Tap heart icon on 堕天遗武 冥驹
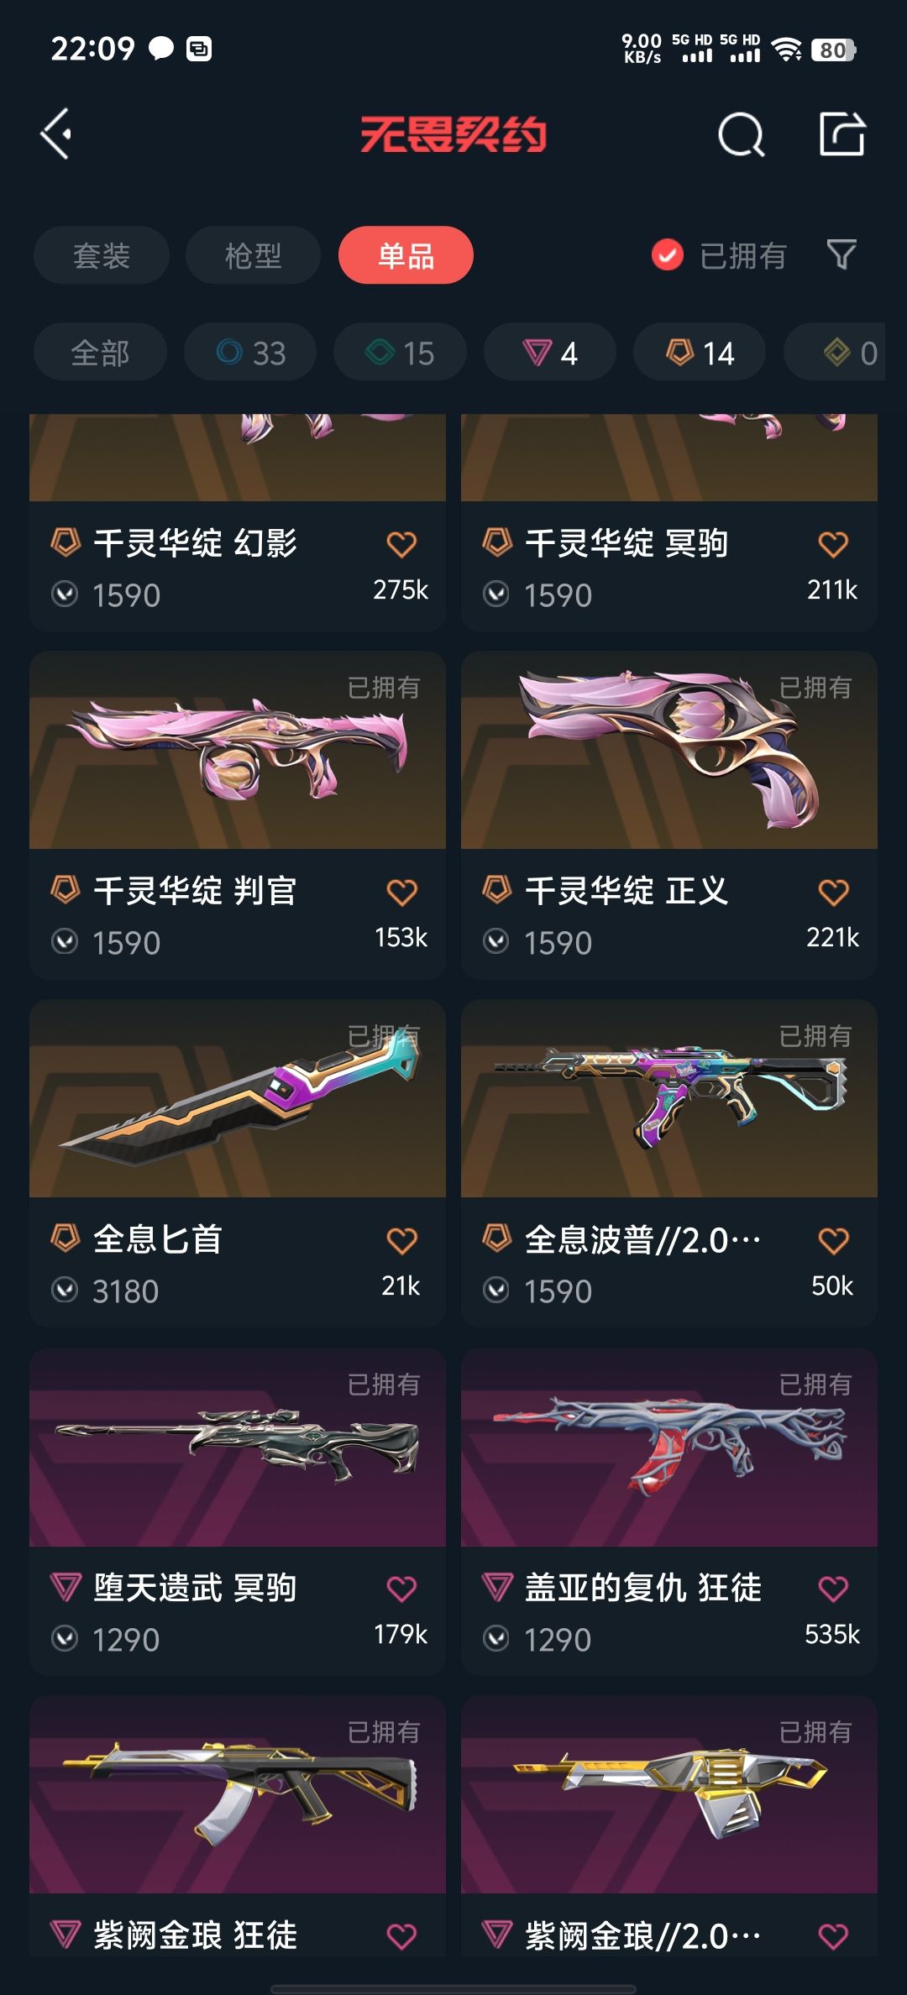Viewport: 907px width, 1995px height. pos(401,1589)
